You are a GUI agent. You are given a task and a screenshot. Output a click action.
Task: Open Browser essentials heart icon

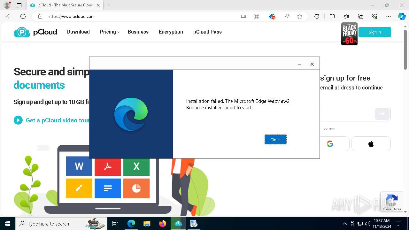pos(374,16)
